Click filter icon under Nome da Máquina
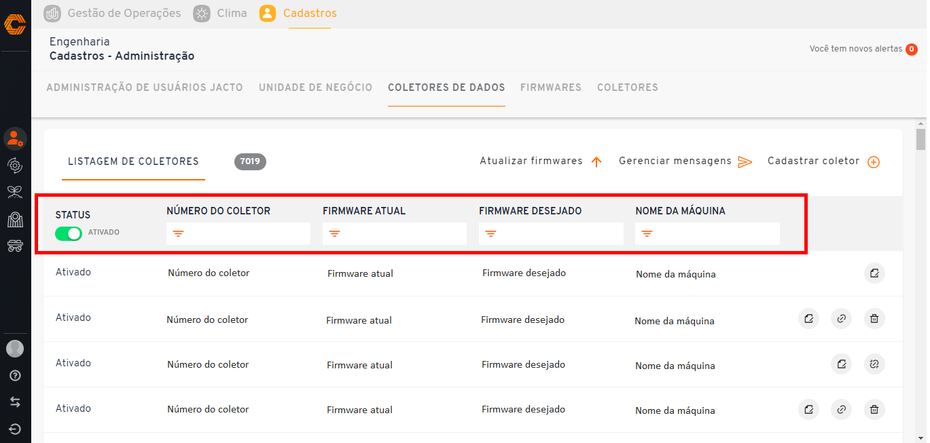This screenshot has height=443, width=930. point(647,234)
